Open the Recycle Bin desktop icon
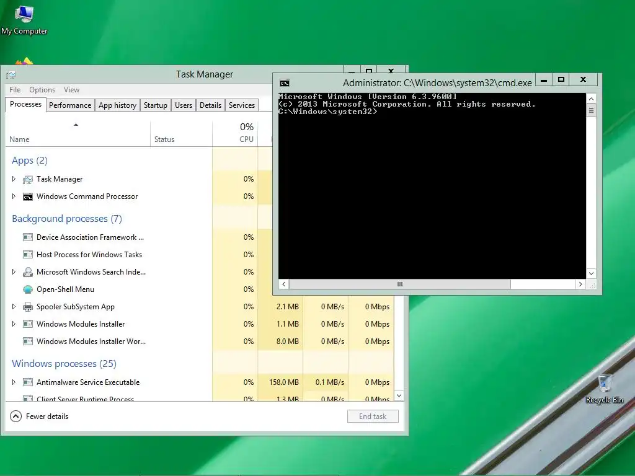This screenshot has width=635, height=476. click(x=604, y=389)
